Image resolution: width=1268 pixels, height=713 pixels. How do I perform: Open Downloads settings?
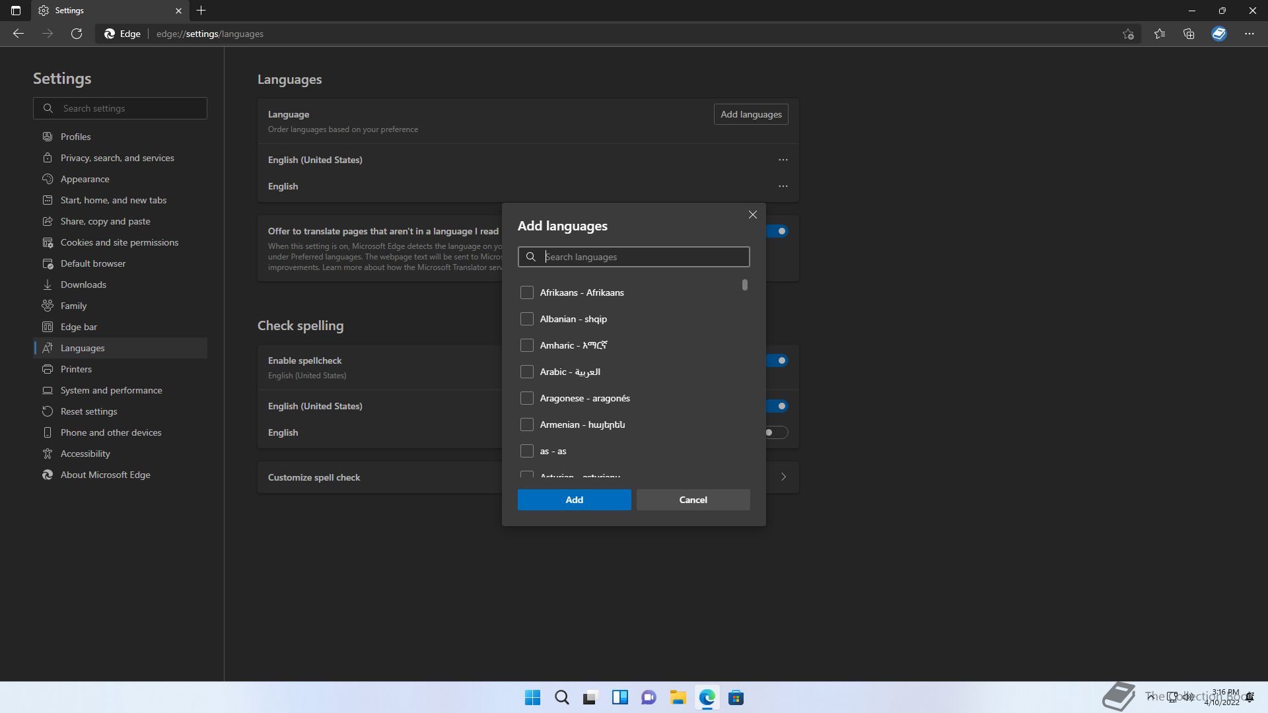(120, 285)
